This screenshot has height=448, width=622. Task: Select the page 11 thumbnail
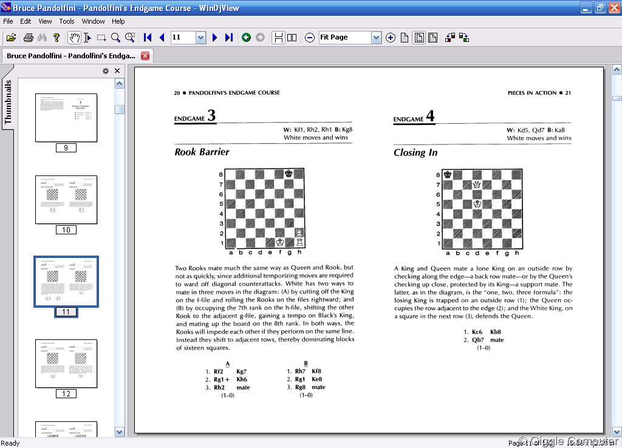pos(66,282)
